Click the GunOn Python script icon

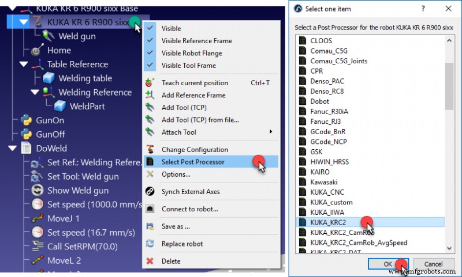[25, 120]
